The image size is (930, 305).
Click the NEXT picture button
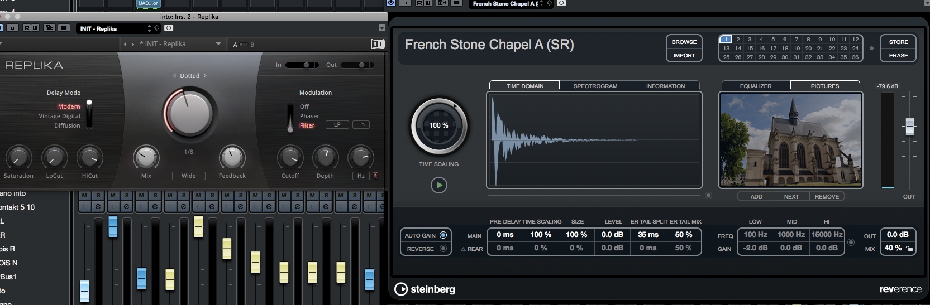click(791, 196)
